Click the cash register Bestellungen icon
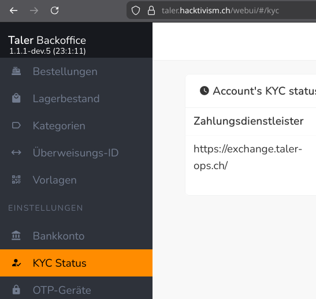Viewport: 316px width, 299px height. (16, 72)
